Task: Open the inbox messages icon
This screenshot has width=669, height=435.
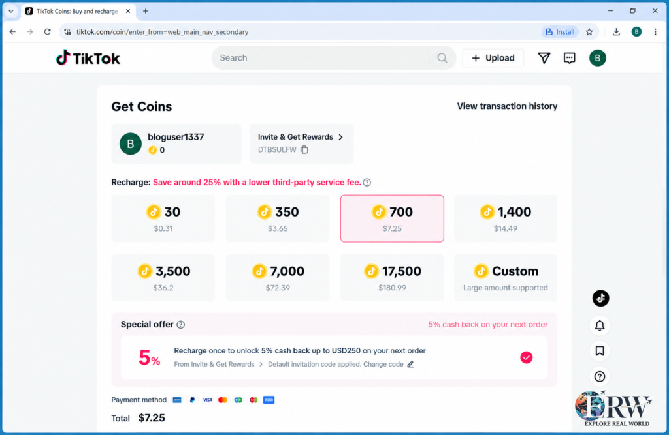Action: click(x=569, y=58)
